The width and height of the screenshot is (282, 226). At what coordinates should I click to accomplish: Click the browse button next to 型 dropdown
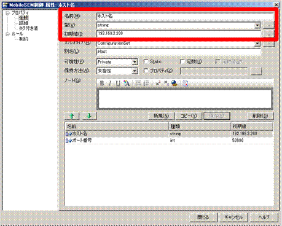coord(268,25)
